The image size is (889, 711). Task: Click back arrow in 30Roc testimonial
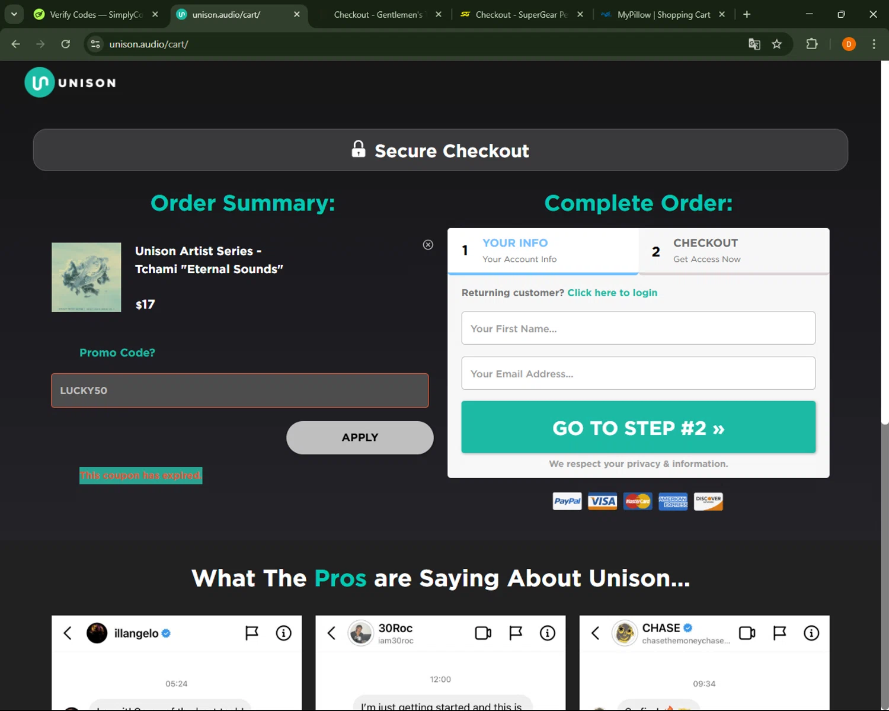(x=331, y=633)
